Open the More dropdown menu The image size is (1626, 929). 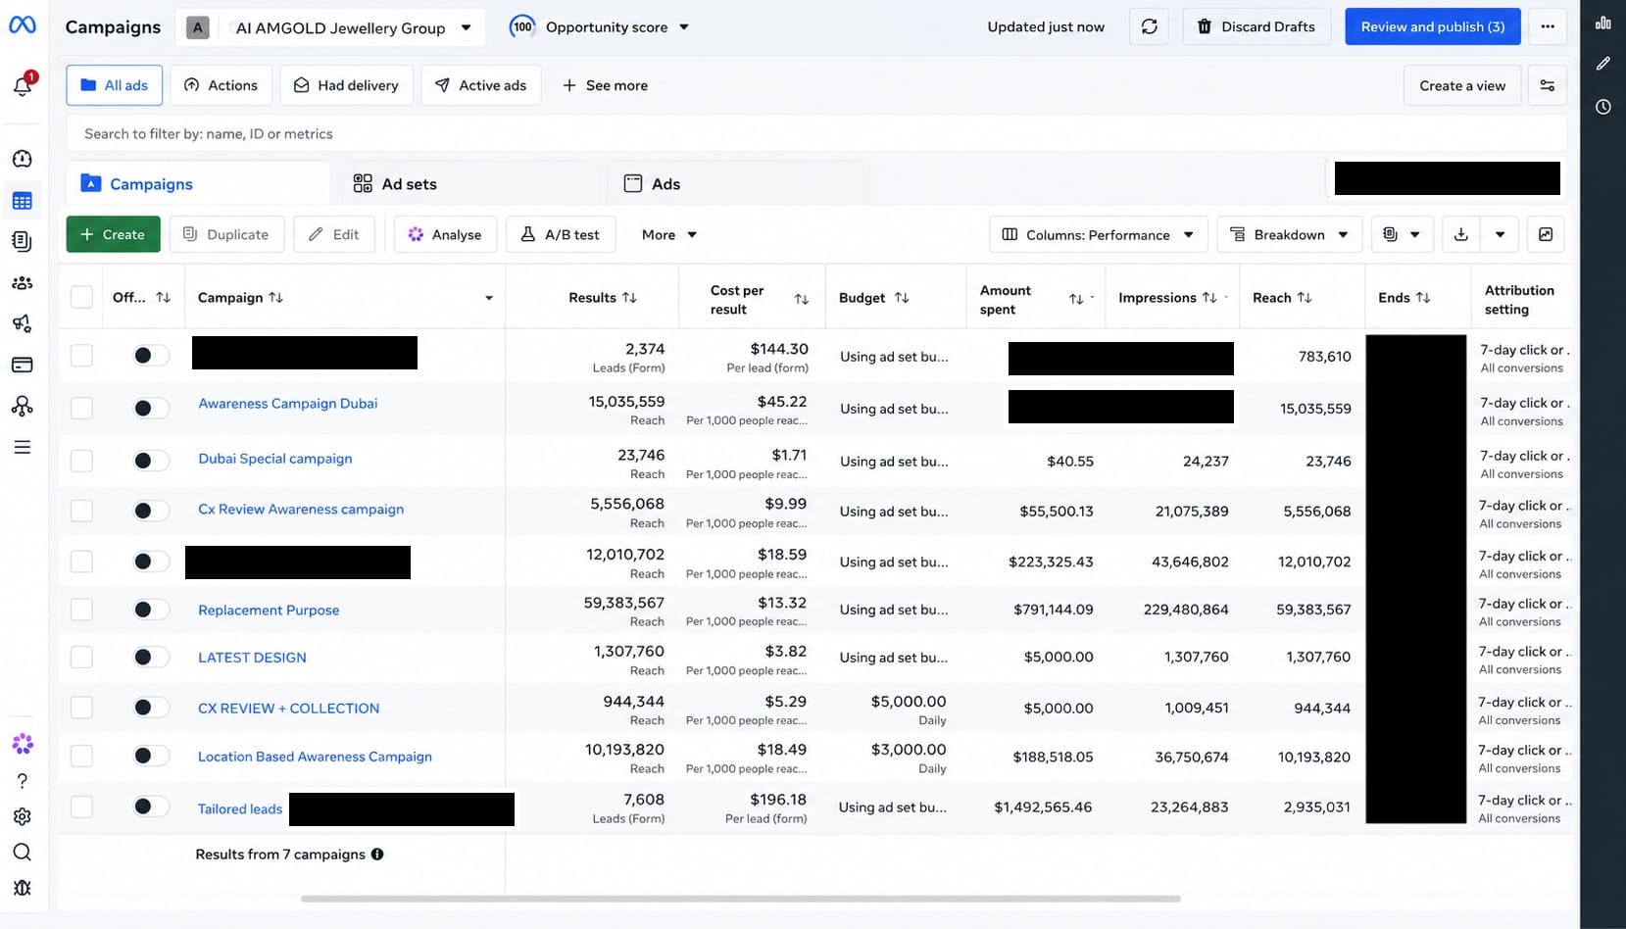(669, 234)
